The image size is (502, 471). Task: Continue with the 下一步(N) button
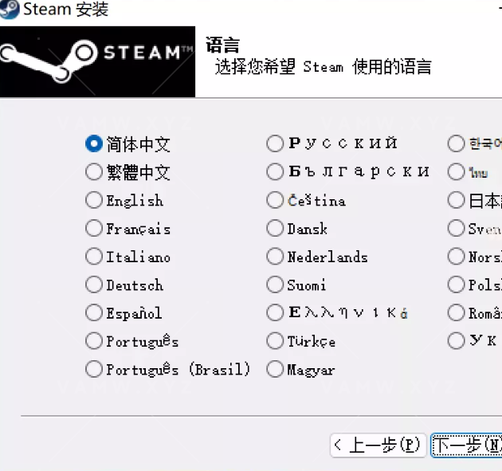click(x=467, y=445)
